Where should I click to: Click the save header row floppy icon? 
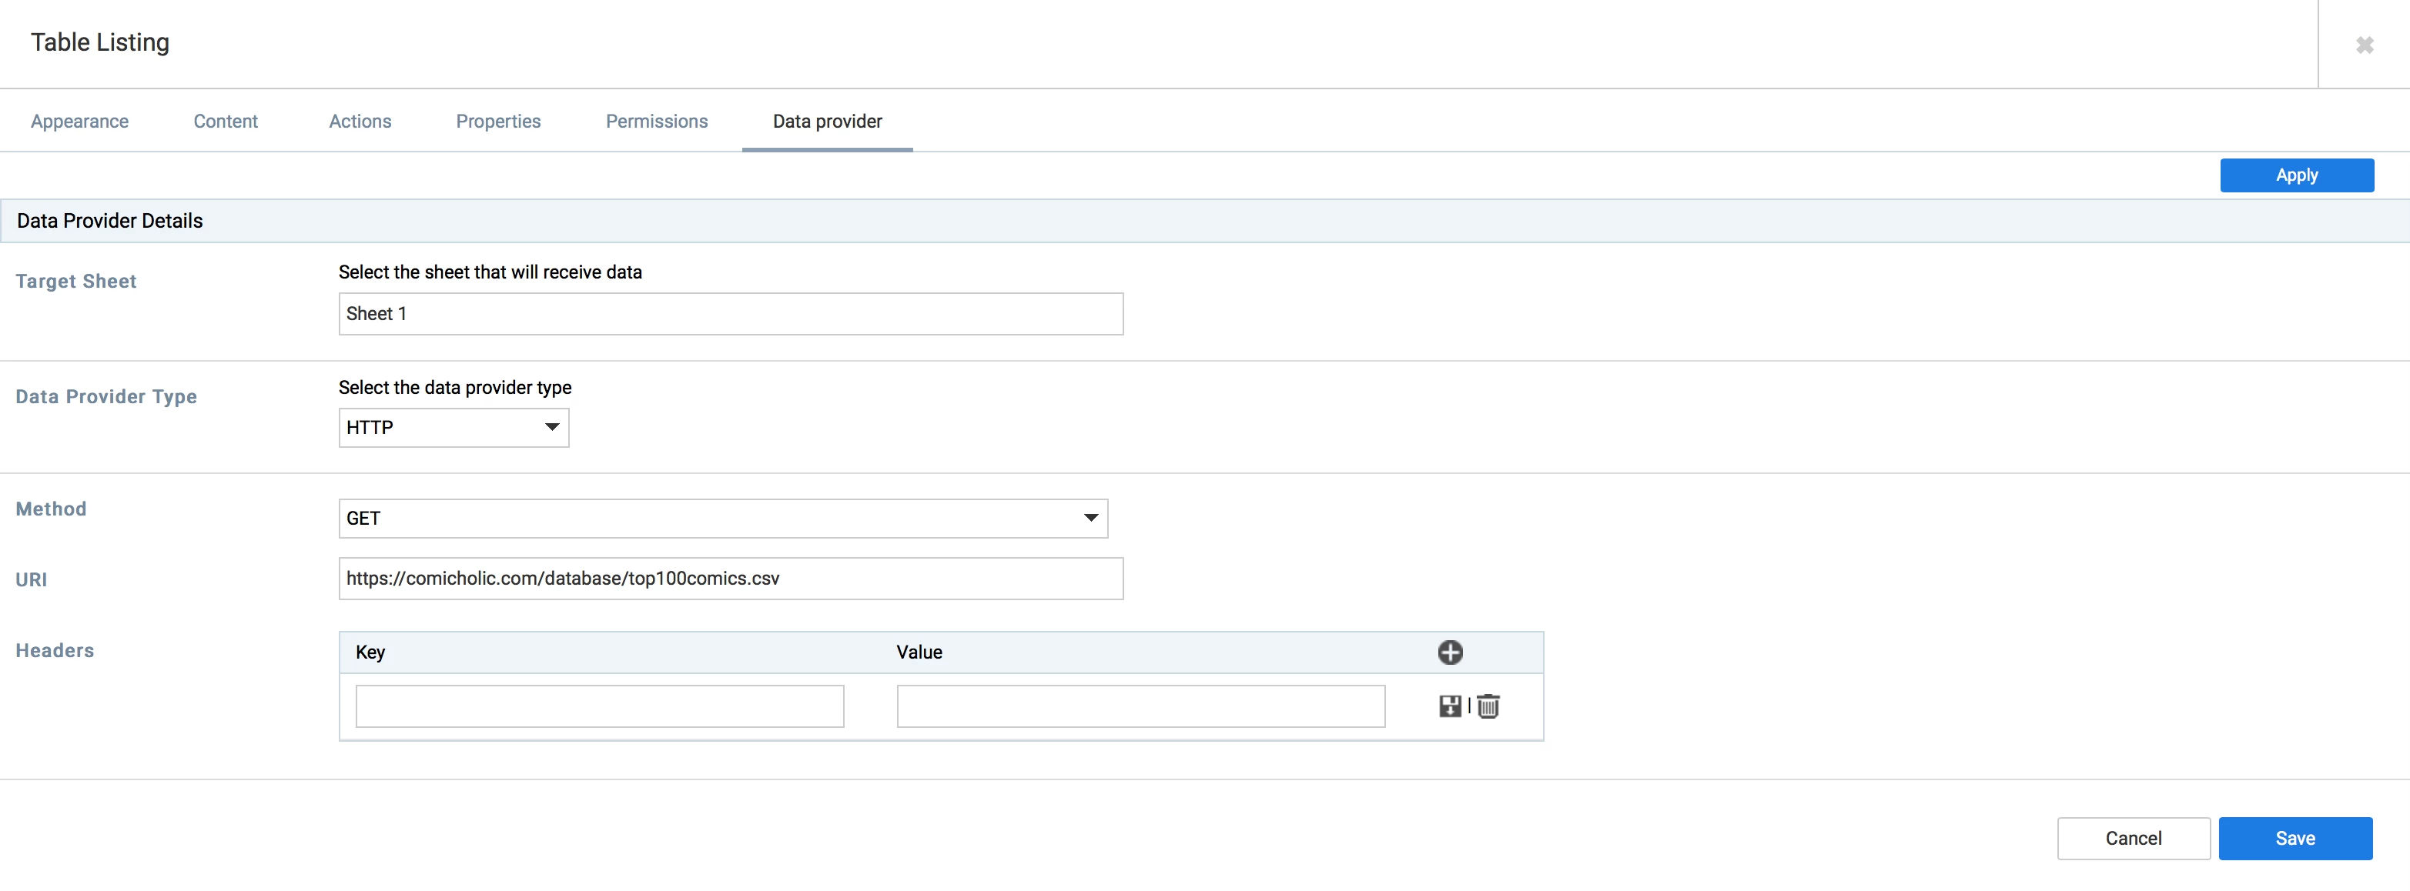pos(1449,706)
